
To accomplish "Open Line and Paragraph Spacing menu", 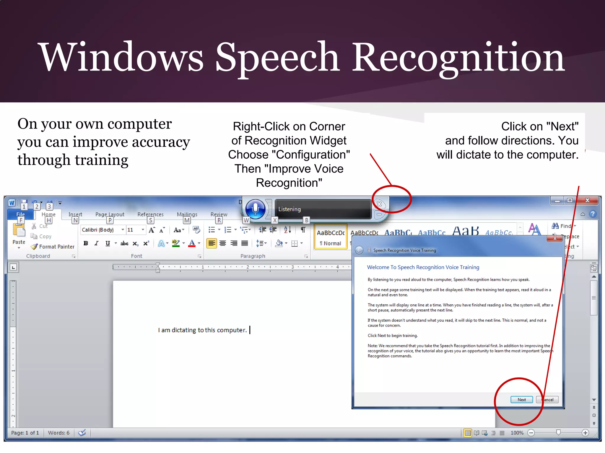I will tap(261, 243).
